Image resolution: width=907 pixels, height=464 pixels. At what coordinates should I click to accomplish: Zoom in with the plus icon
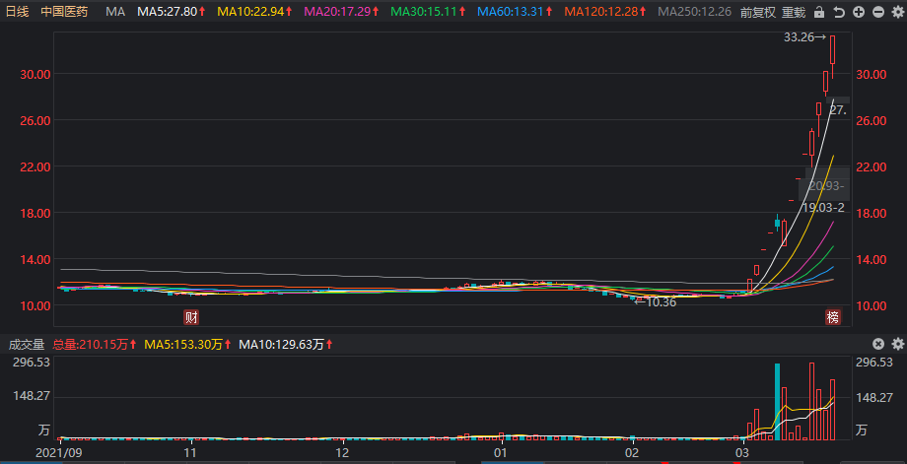(859, 12)
